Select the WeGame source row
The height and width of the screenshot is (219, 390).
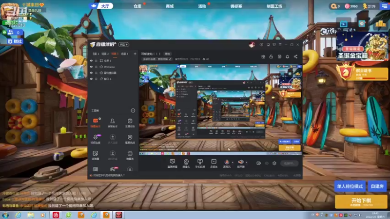point(113,67)
